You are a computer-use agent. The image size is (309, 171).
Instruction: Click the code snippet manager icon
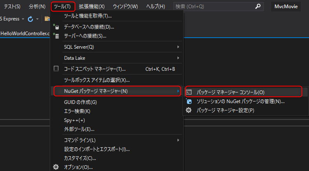click(56, 69)
